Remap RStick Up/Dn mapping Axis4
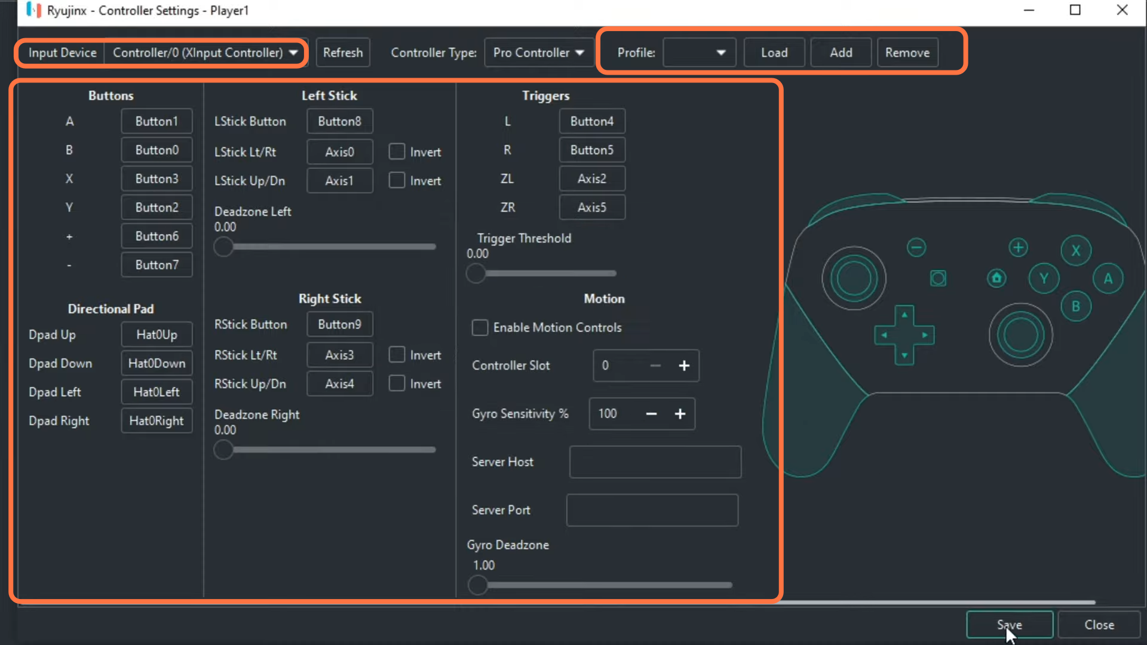This screenshot has height=645, width=1147. click(340, 383)
